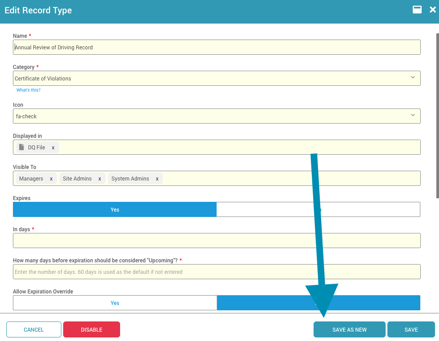Viewport: 439px width, 341px height.
Task: Focus the In days input field
Action: [x=217, y=241]
